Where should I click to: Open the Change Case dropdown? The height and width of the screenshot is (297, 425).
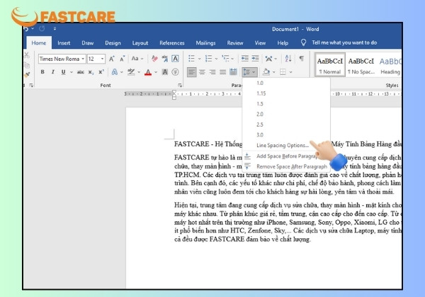pyautogui.click(x=137, y=59)
